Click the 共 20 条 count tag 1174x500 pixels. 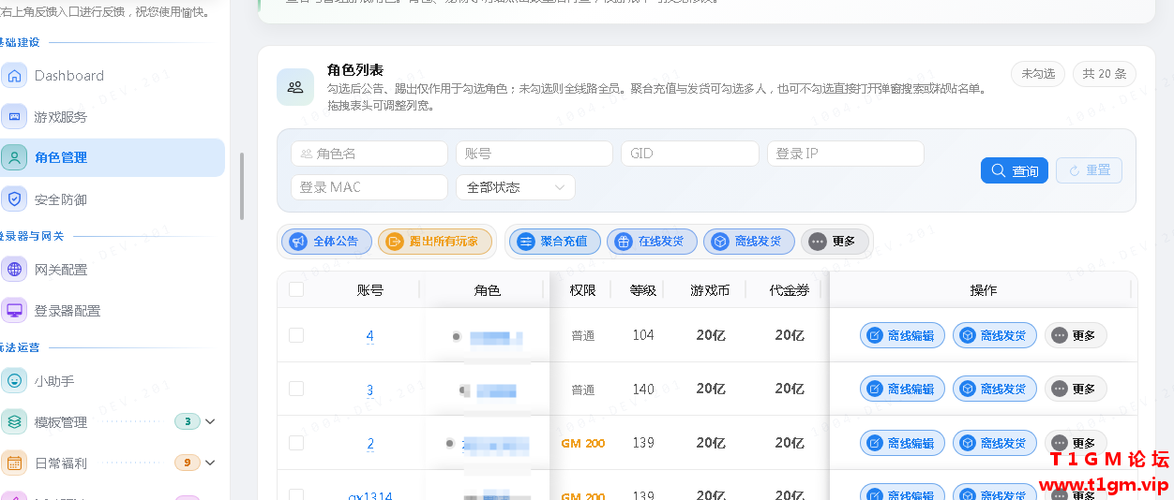[1105, 74]
